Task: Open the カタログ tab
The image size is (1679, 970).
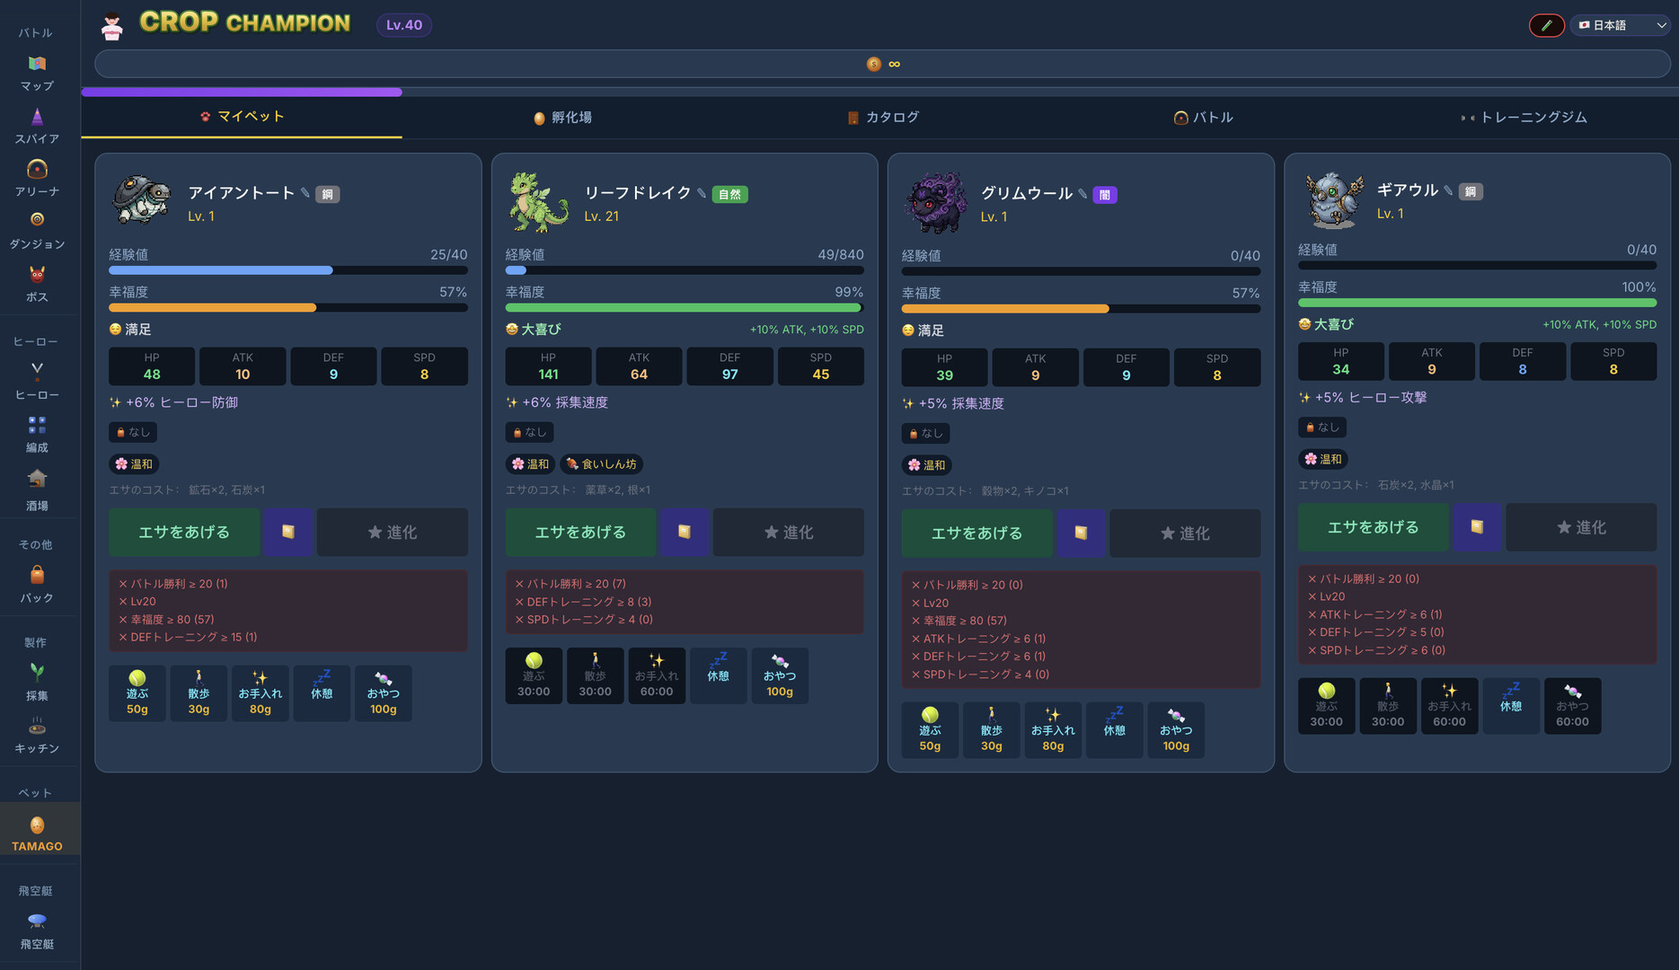Action: tap(883, 117)
